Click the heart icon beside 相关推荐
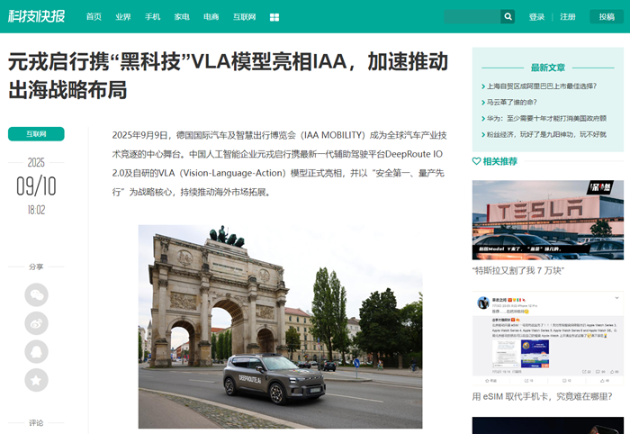Screen dimensions: 630x434 pos(476,161)
